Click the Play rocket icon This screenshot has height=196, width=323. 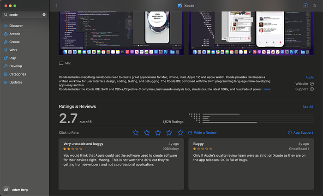6,58
